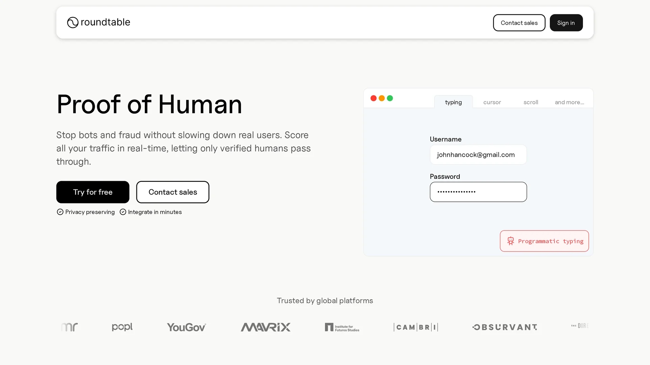The width and height of the screenshot is (650, 365).
Task: Click the Privacy preserving checkmark icon
Action: tap(60, 212)
